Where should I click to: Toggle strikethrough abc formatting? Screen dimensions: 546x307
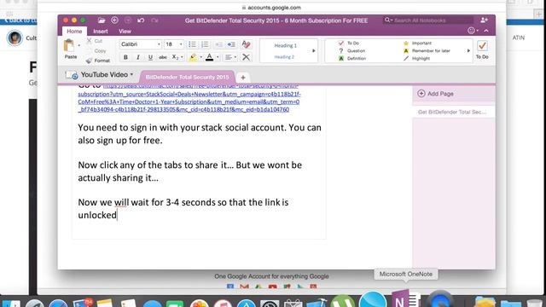pos(163,57)
